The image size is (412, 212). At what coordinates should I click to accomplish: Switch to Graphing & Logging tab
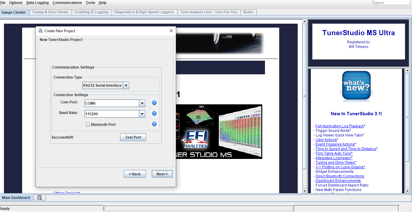coord(91,12)
